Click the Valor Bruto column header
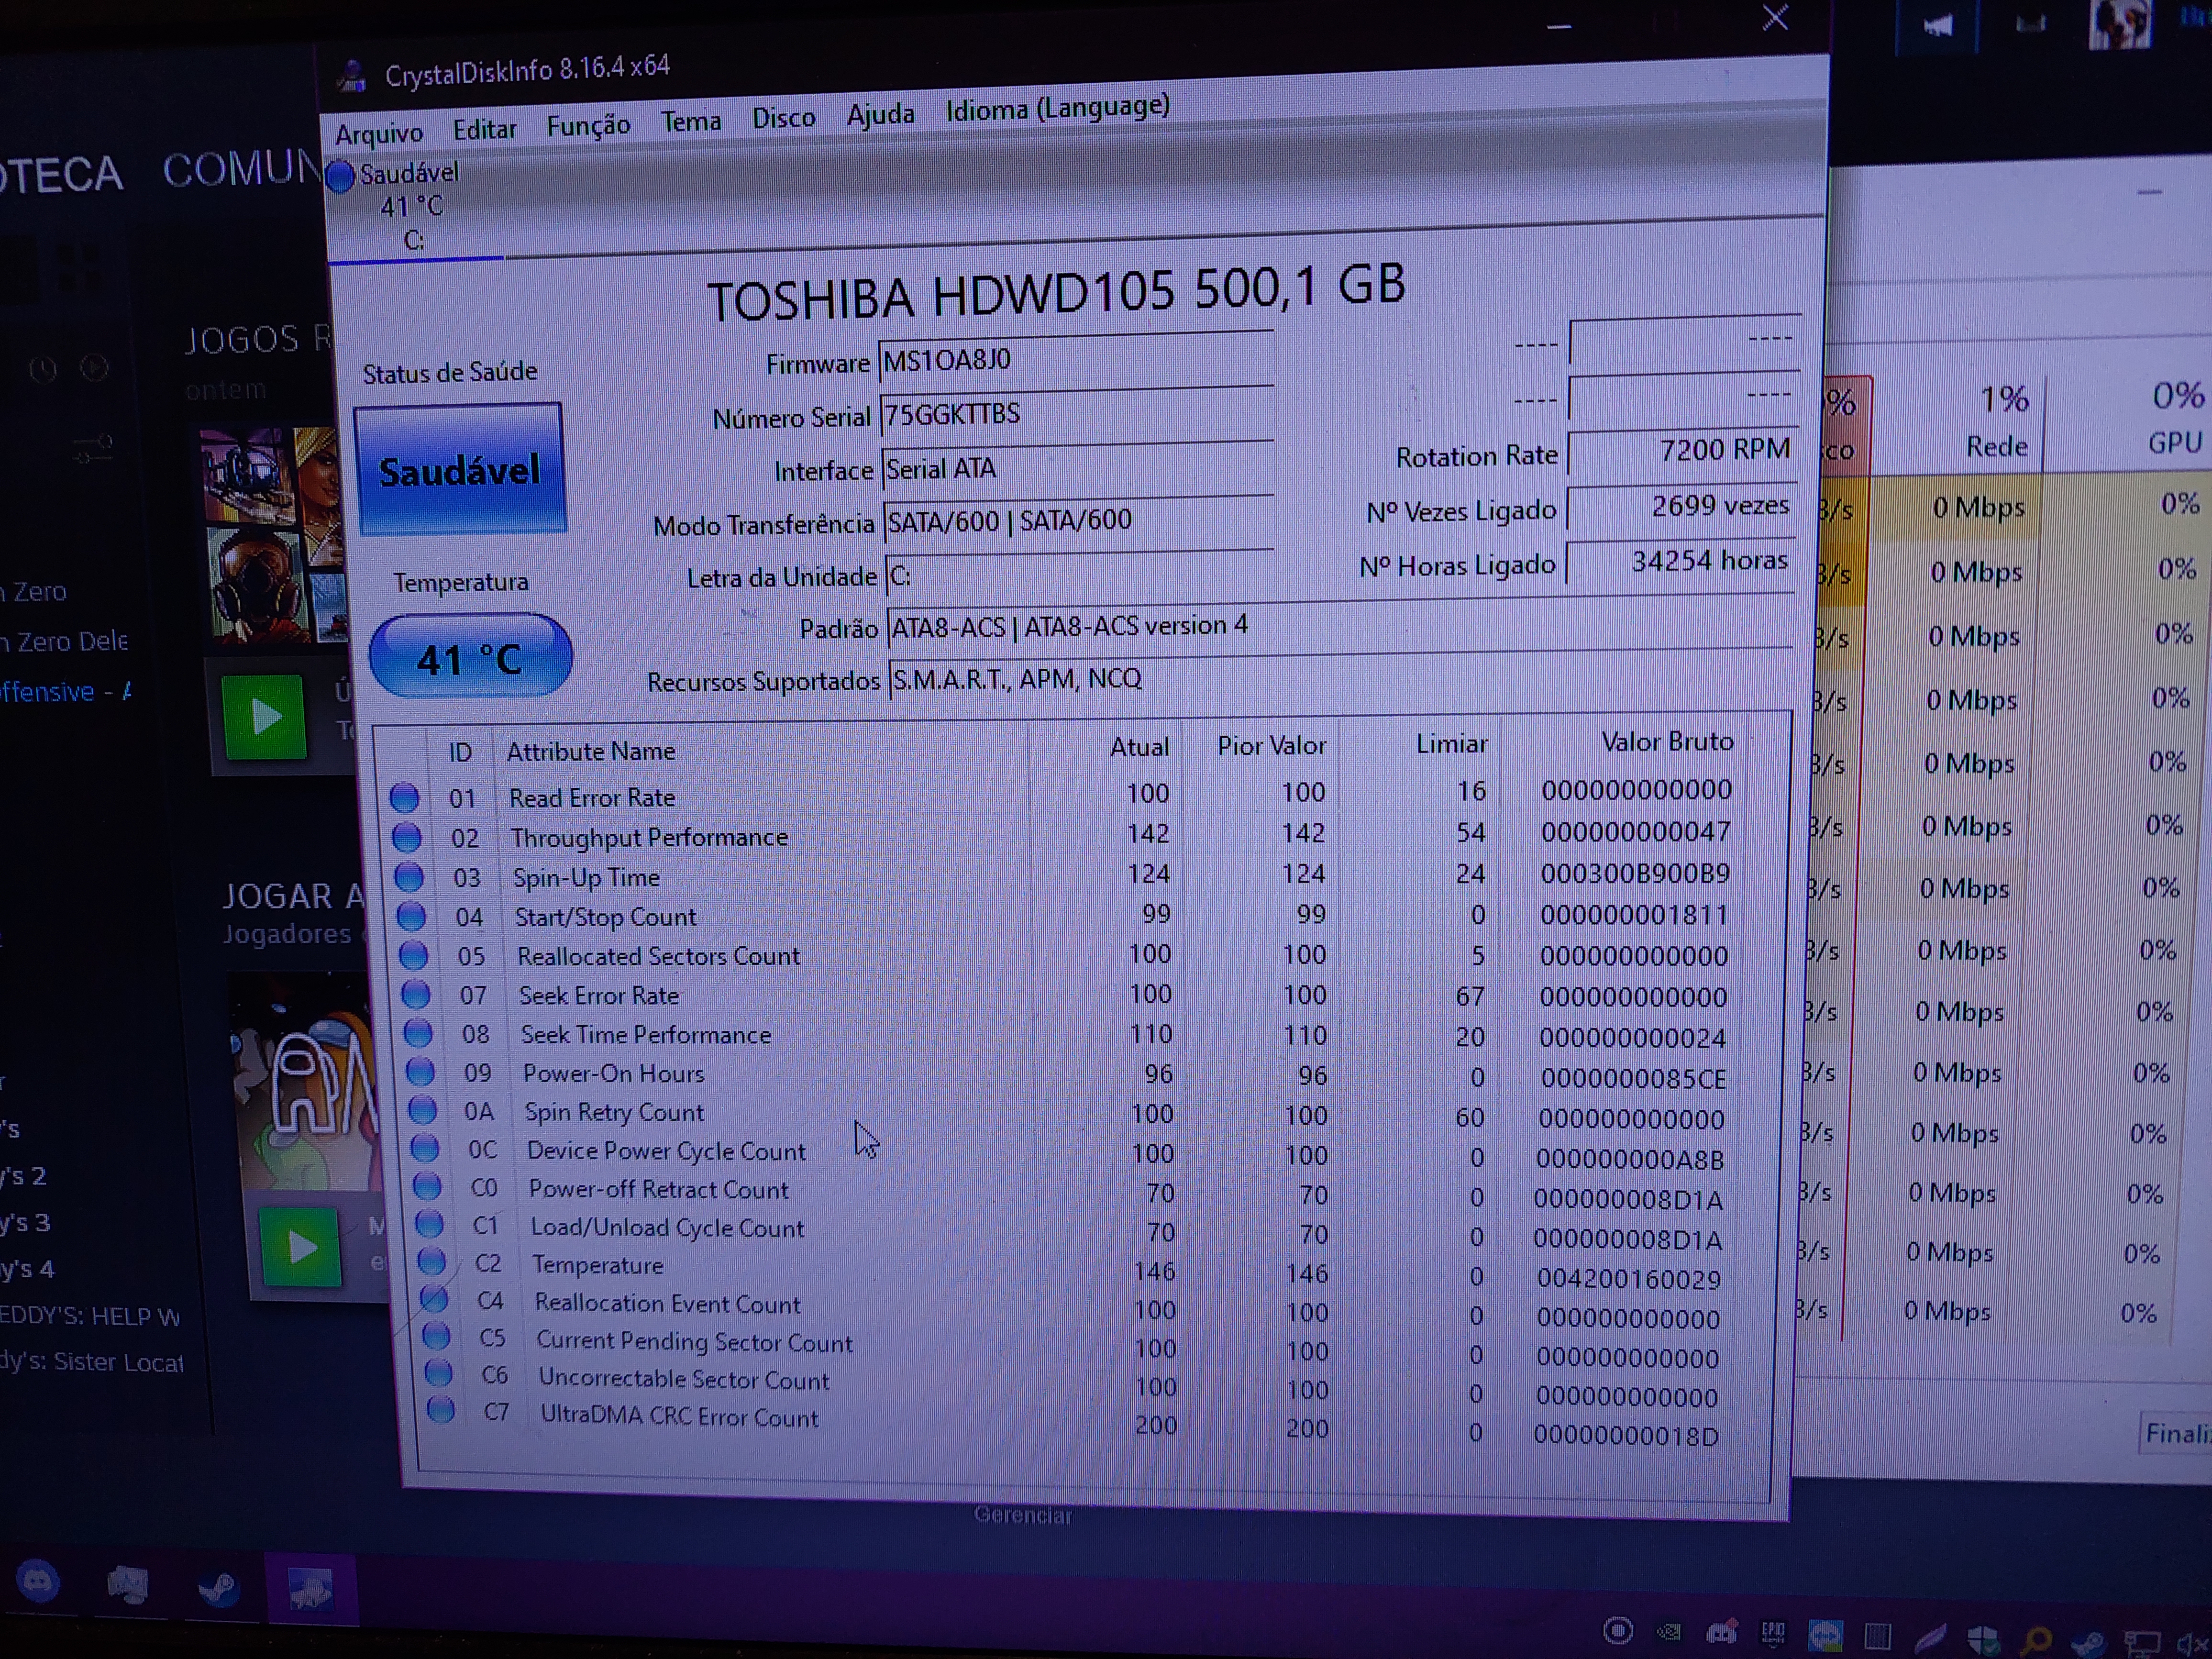 1667,741
